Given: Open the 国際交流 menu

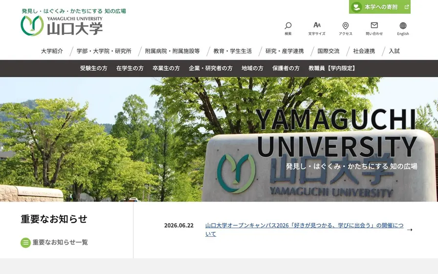Looking at the screenshot, I should (328, 51).
